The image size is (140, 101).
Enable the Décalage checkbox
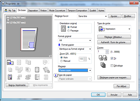(x=112, y=66)
